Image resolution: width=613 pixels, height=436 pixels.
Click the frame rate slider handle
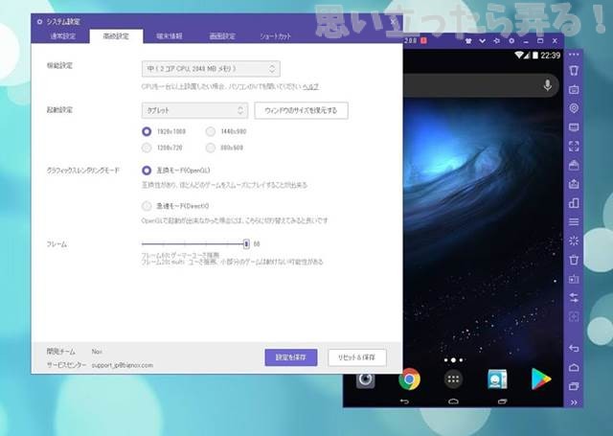[246, 244]
